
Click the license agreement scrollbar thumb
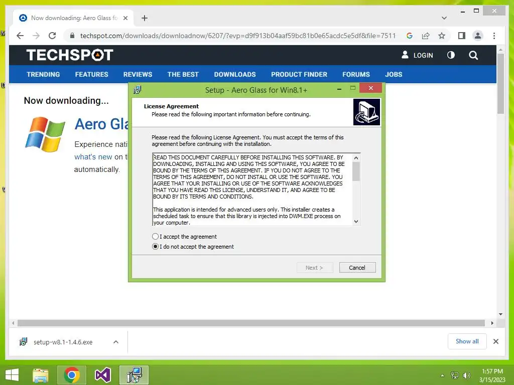(x=356, y=171)
